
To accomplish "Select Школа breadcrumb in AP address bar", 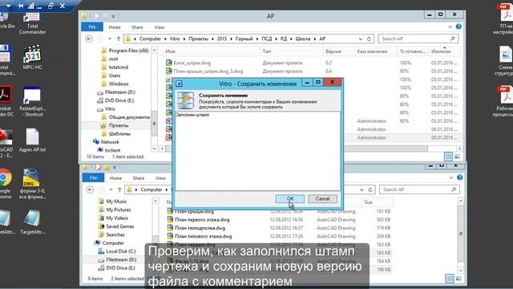I will pyautogui.click(x=303, y=39).
